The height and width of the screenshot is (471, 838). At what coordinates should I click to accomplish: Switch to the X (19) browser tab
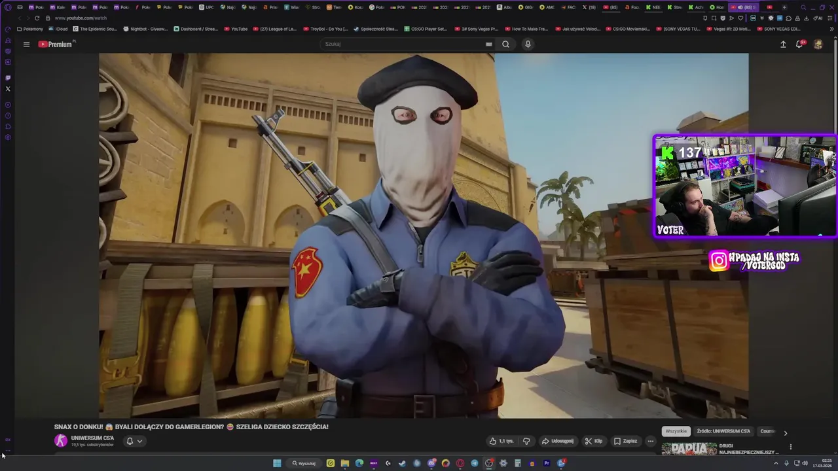tap(589, 7)
